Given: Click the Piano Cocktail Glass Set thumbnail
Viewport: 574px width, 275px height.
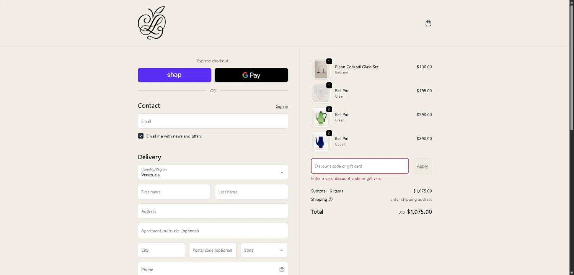Looking at the screenshot, I should click(x=321, y=69).
